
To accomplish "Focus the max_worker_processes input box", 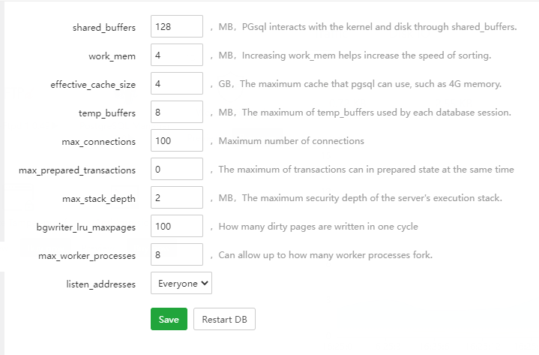I will point(177,255).
